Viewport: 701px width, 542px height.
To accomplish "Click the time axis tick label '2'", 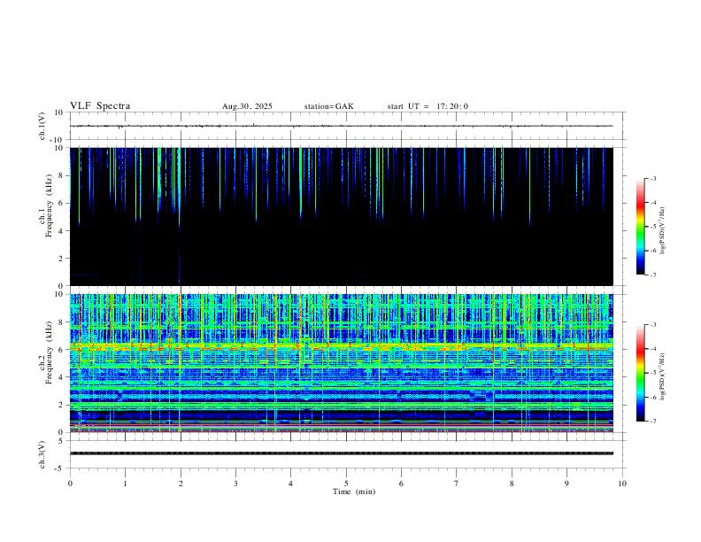I will 181,484.
